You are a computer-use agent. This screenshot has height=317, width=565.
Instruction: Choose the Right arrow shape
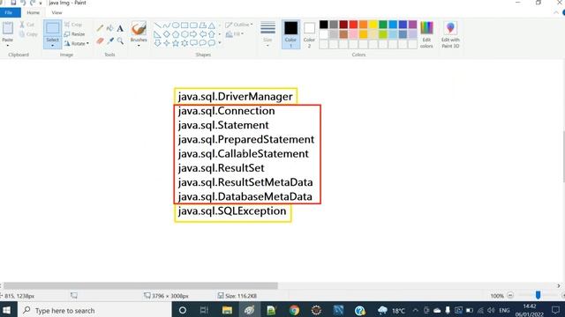[193, 34]
